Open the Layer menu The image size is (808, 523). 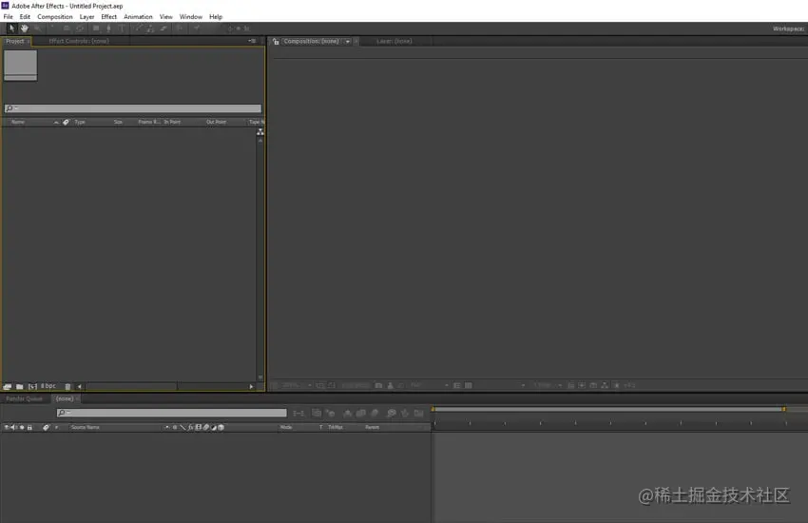pyautogui.click(x=87, y=16)
